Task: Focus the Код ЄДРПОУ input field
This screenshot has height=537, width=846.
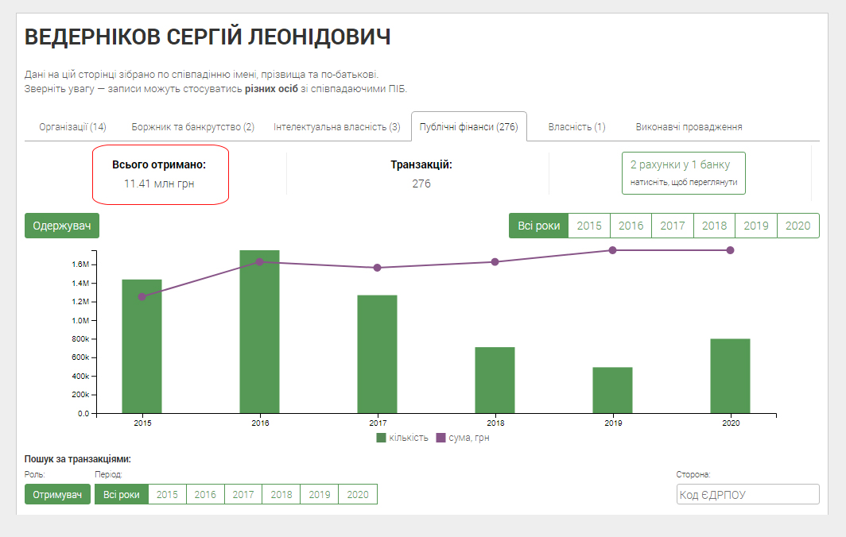Action: (x=747, y=494)
